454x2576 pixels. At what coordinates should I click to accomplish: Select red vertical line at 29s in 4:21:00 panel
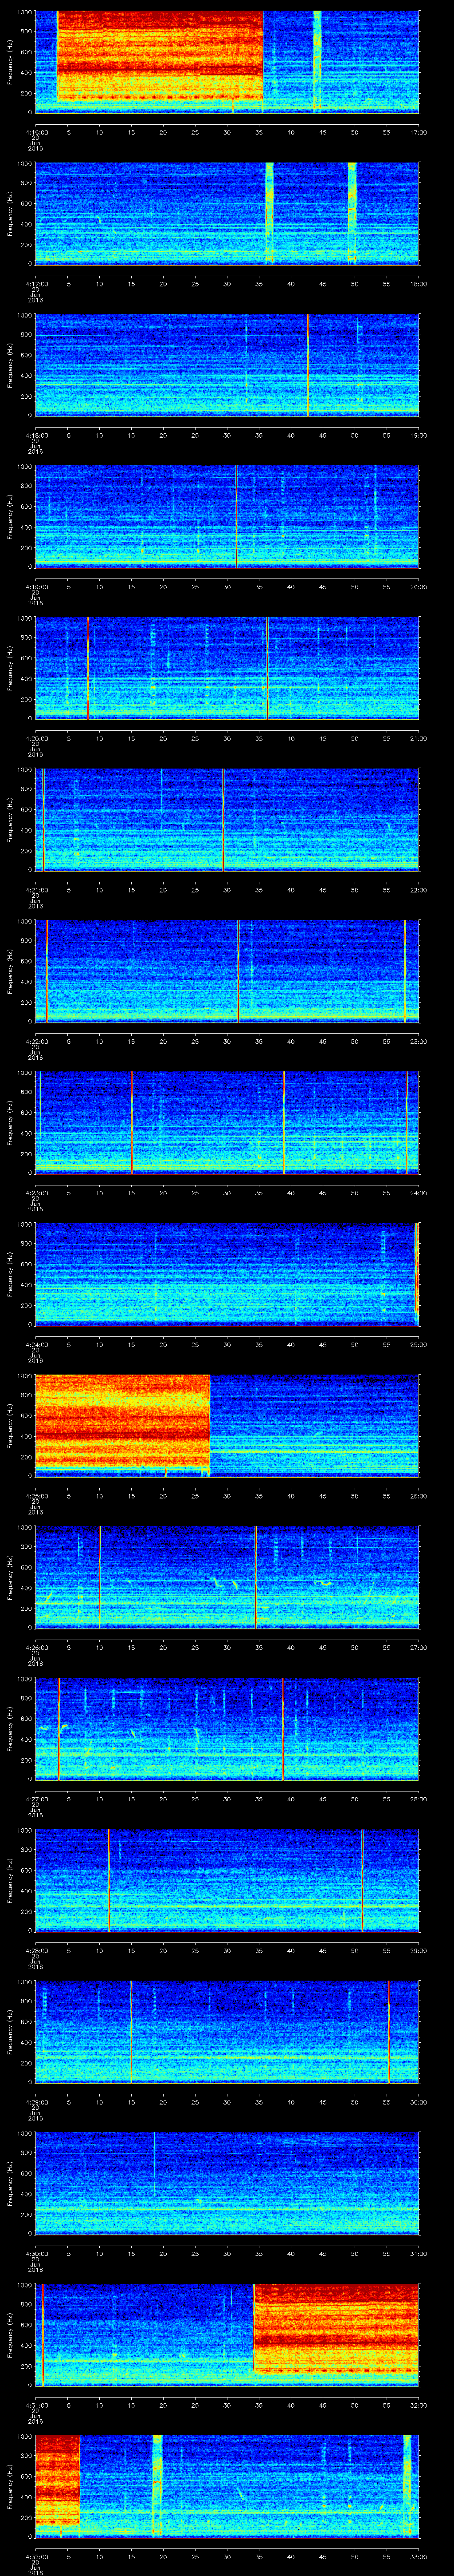pyautogui.click(x=223, y=819)
